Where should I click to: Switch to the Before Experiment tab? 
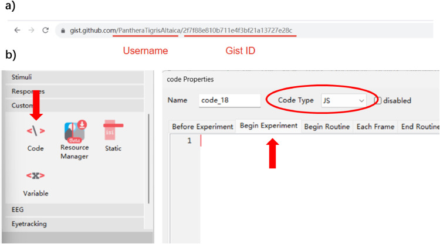(202, 127)
